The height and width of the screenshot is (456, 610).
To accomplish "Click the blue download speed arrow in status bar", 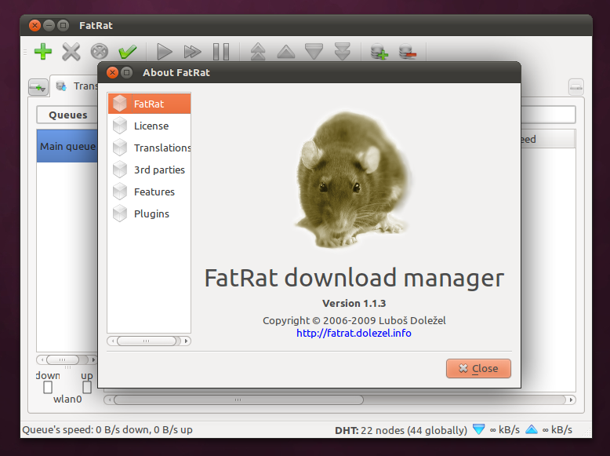I will pos(478,429).
